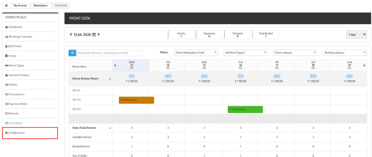Go to previous date before 13 Jul 2026
Screen dimensions: 372x157
(x=71, y=34)
